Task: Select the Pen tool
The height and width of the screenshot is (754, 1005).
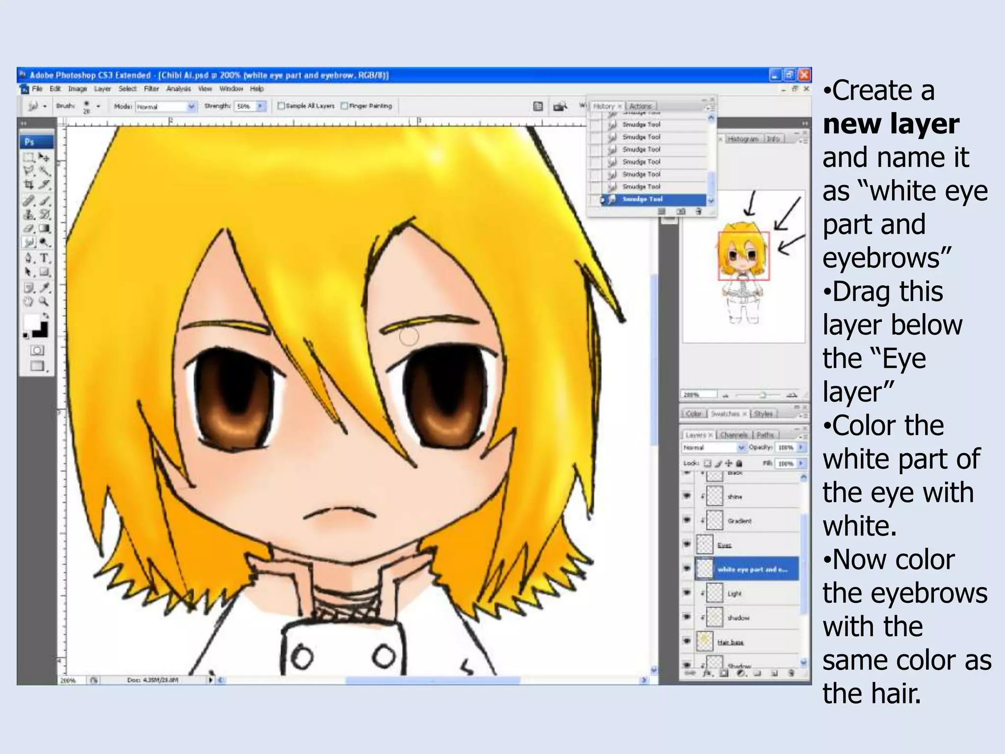Action: click(x=29, y=258)
